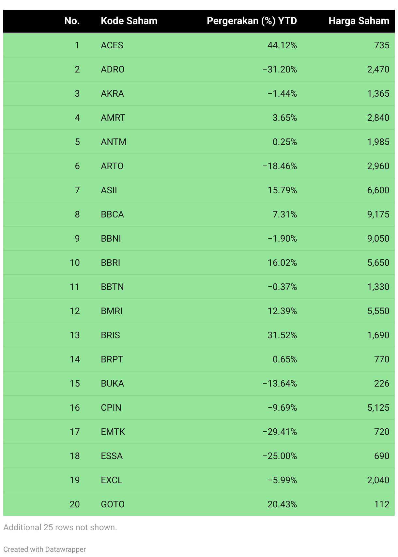
Task: Click the Kode Saham column header
Action: click(129, 21)
